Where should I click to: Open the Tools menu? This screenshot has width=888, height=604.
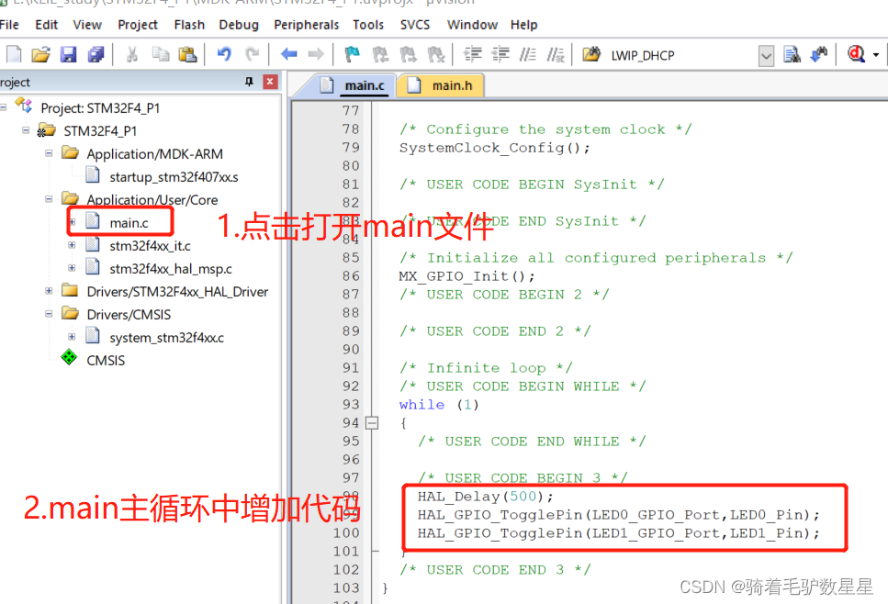point(368,25)
